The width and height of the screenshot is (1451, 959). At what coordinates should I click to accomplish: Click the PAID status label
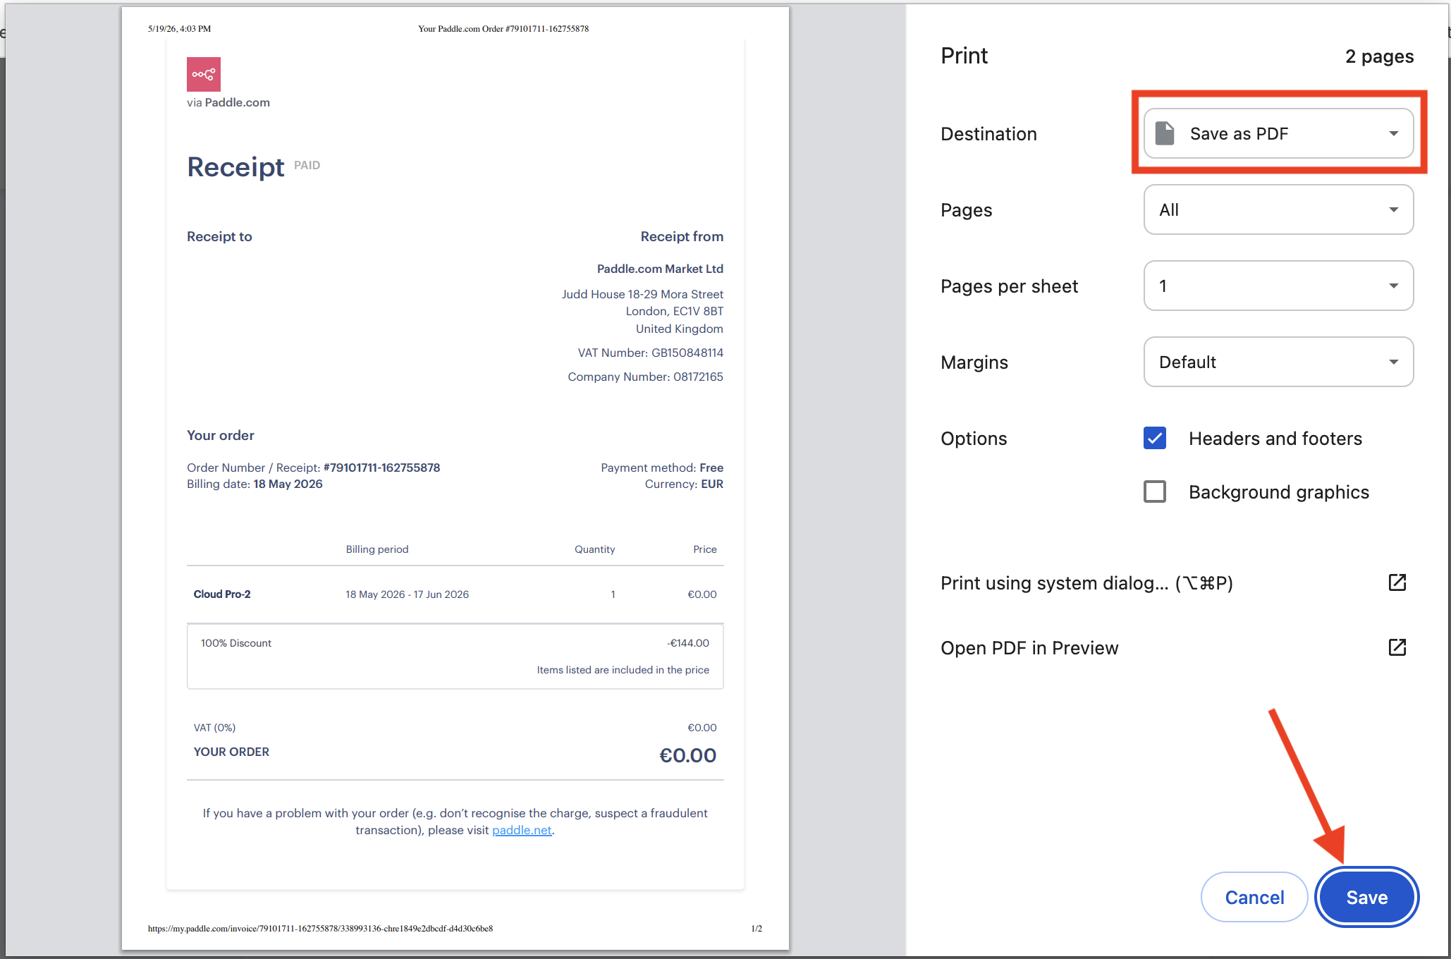[x=307, y=165]
